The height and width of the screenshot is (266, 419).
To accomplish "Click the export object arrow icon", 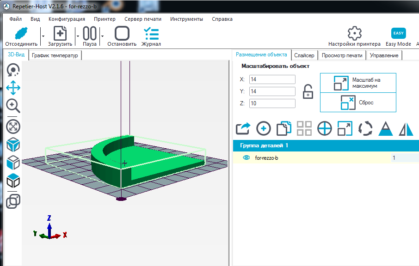I will [x=243, y=128].
